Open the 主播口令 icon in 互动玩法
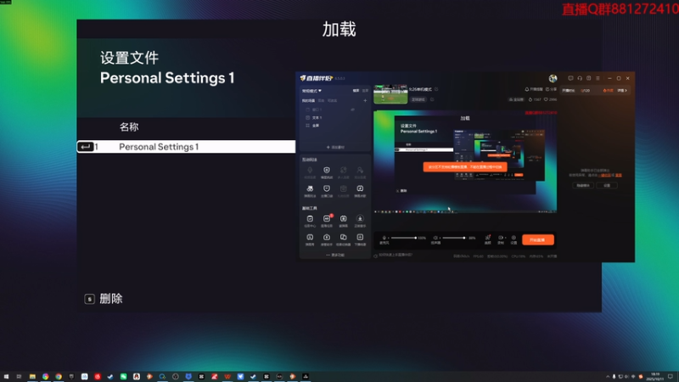 point(327,190)
